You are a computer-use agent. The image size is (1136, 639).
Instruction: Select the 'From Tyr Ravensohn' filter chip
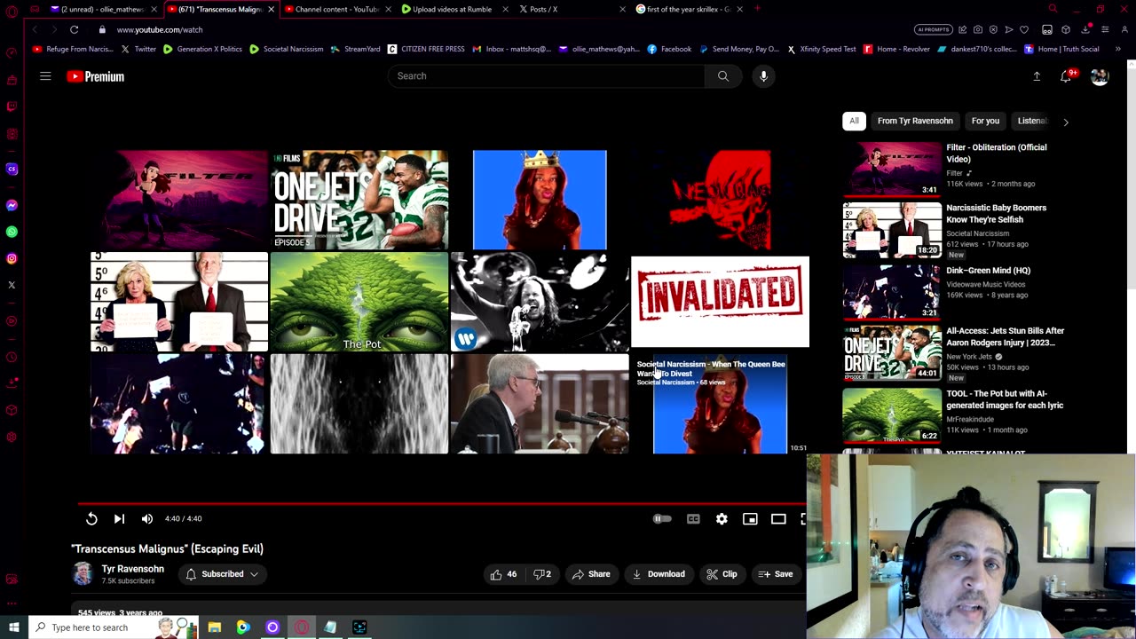coord(915,121)
